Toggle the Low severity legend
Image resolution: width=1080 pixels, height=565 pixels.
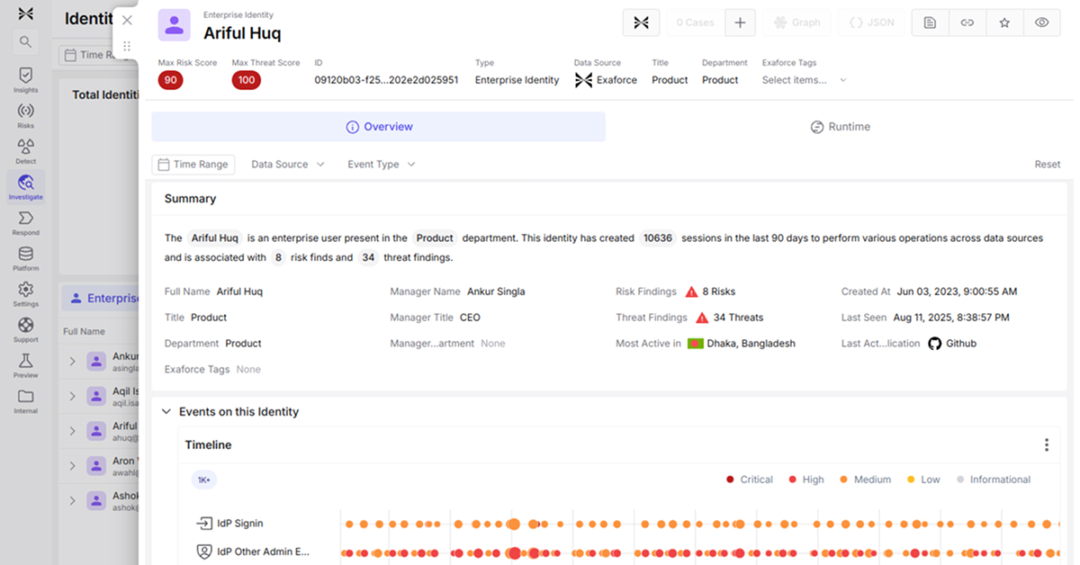(922, 480)
